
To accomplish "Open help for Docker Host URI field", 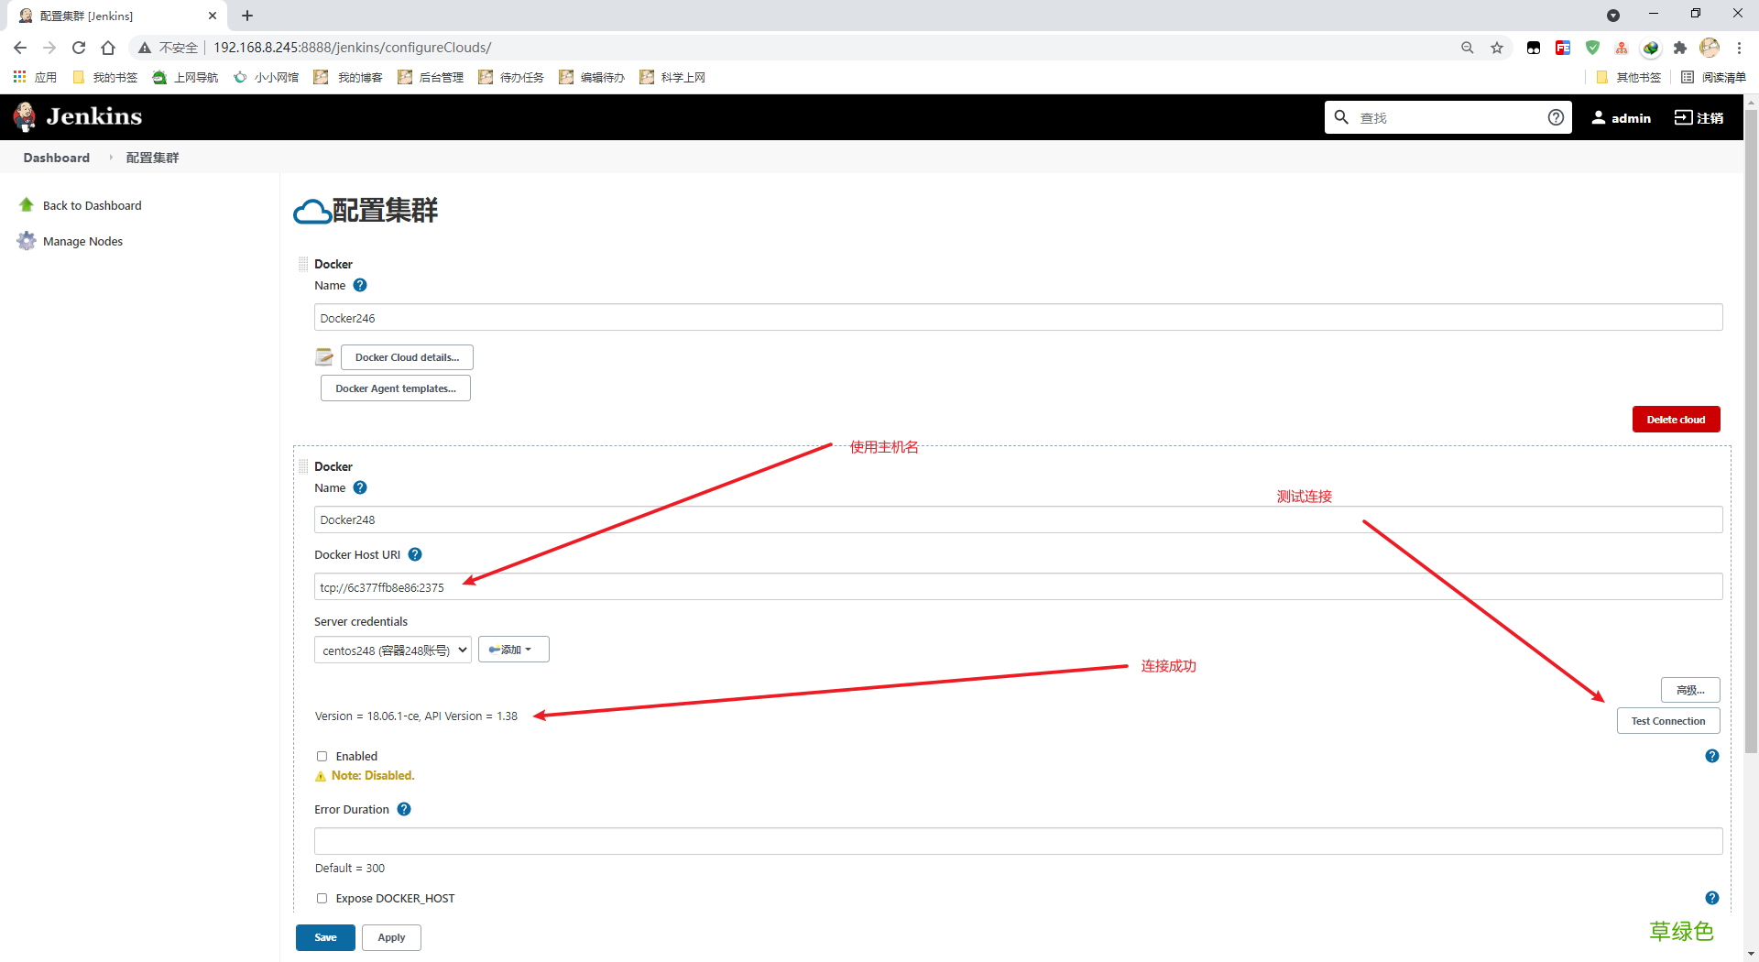I will (414, 554).
